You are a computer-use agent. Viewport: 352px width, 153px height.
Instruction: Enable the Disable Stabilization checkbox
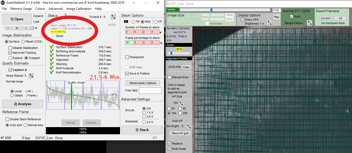tap(10, 48)
